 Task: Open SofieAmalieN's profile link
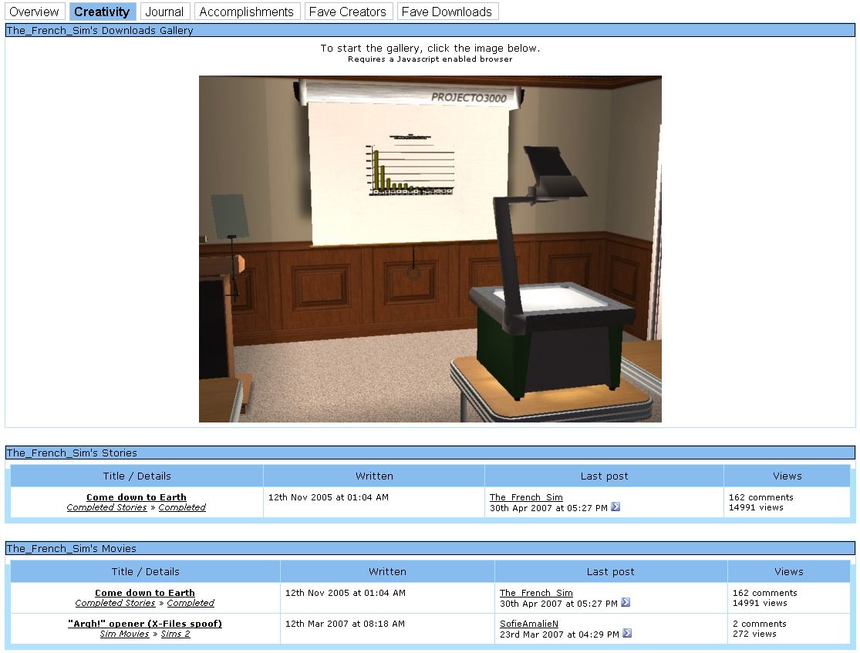[529, 624]
